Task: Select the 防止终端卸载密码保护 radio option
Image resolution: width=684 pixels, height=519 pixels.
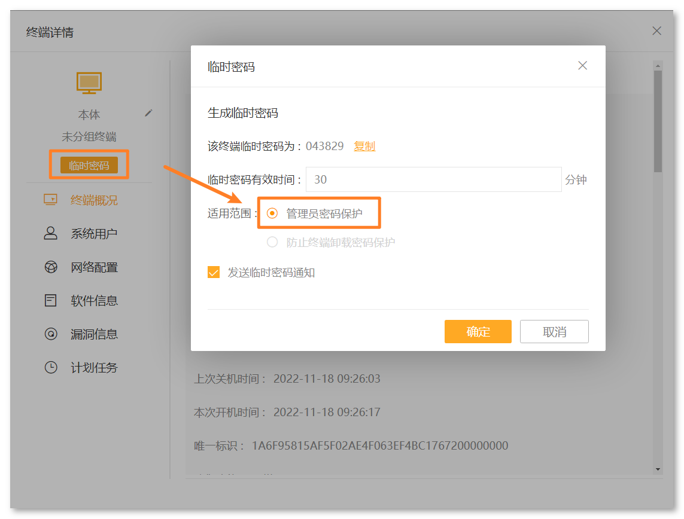Action: point(272,242)
